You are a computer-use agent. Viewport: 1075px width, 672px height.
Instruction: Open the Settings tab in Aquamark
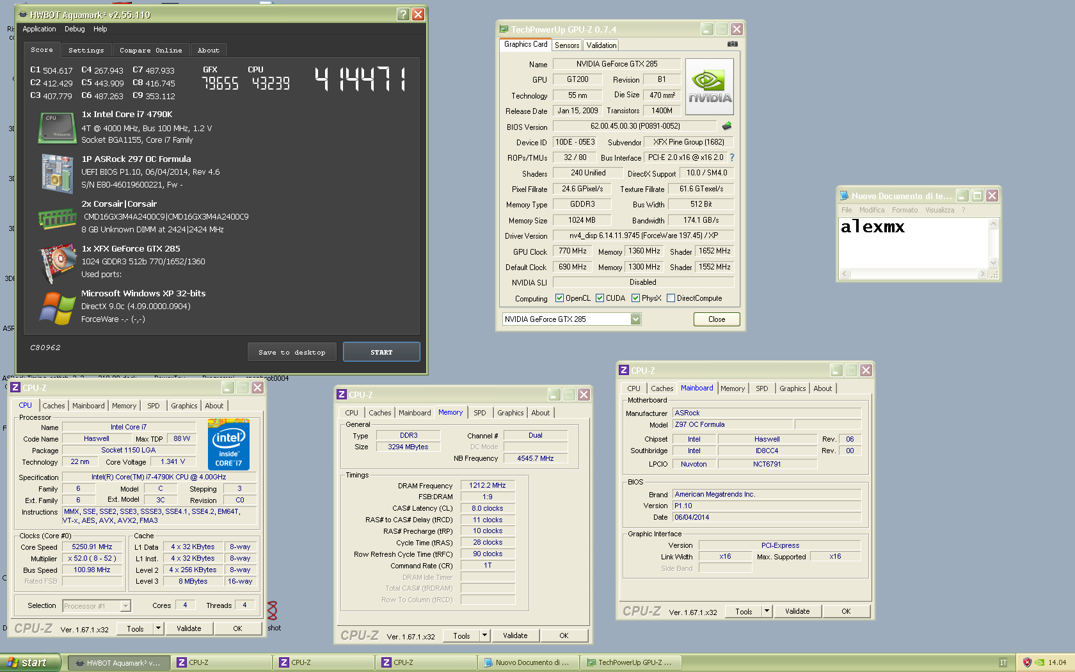tap(86, 50)
